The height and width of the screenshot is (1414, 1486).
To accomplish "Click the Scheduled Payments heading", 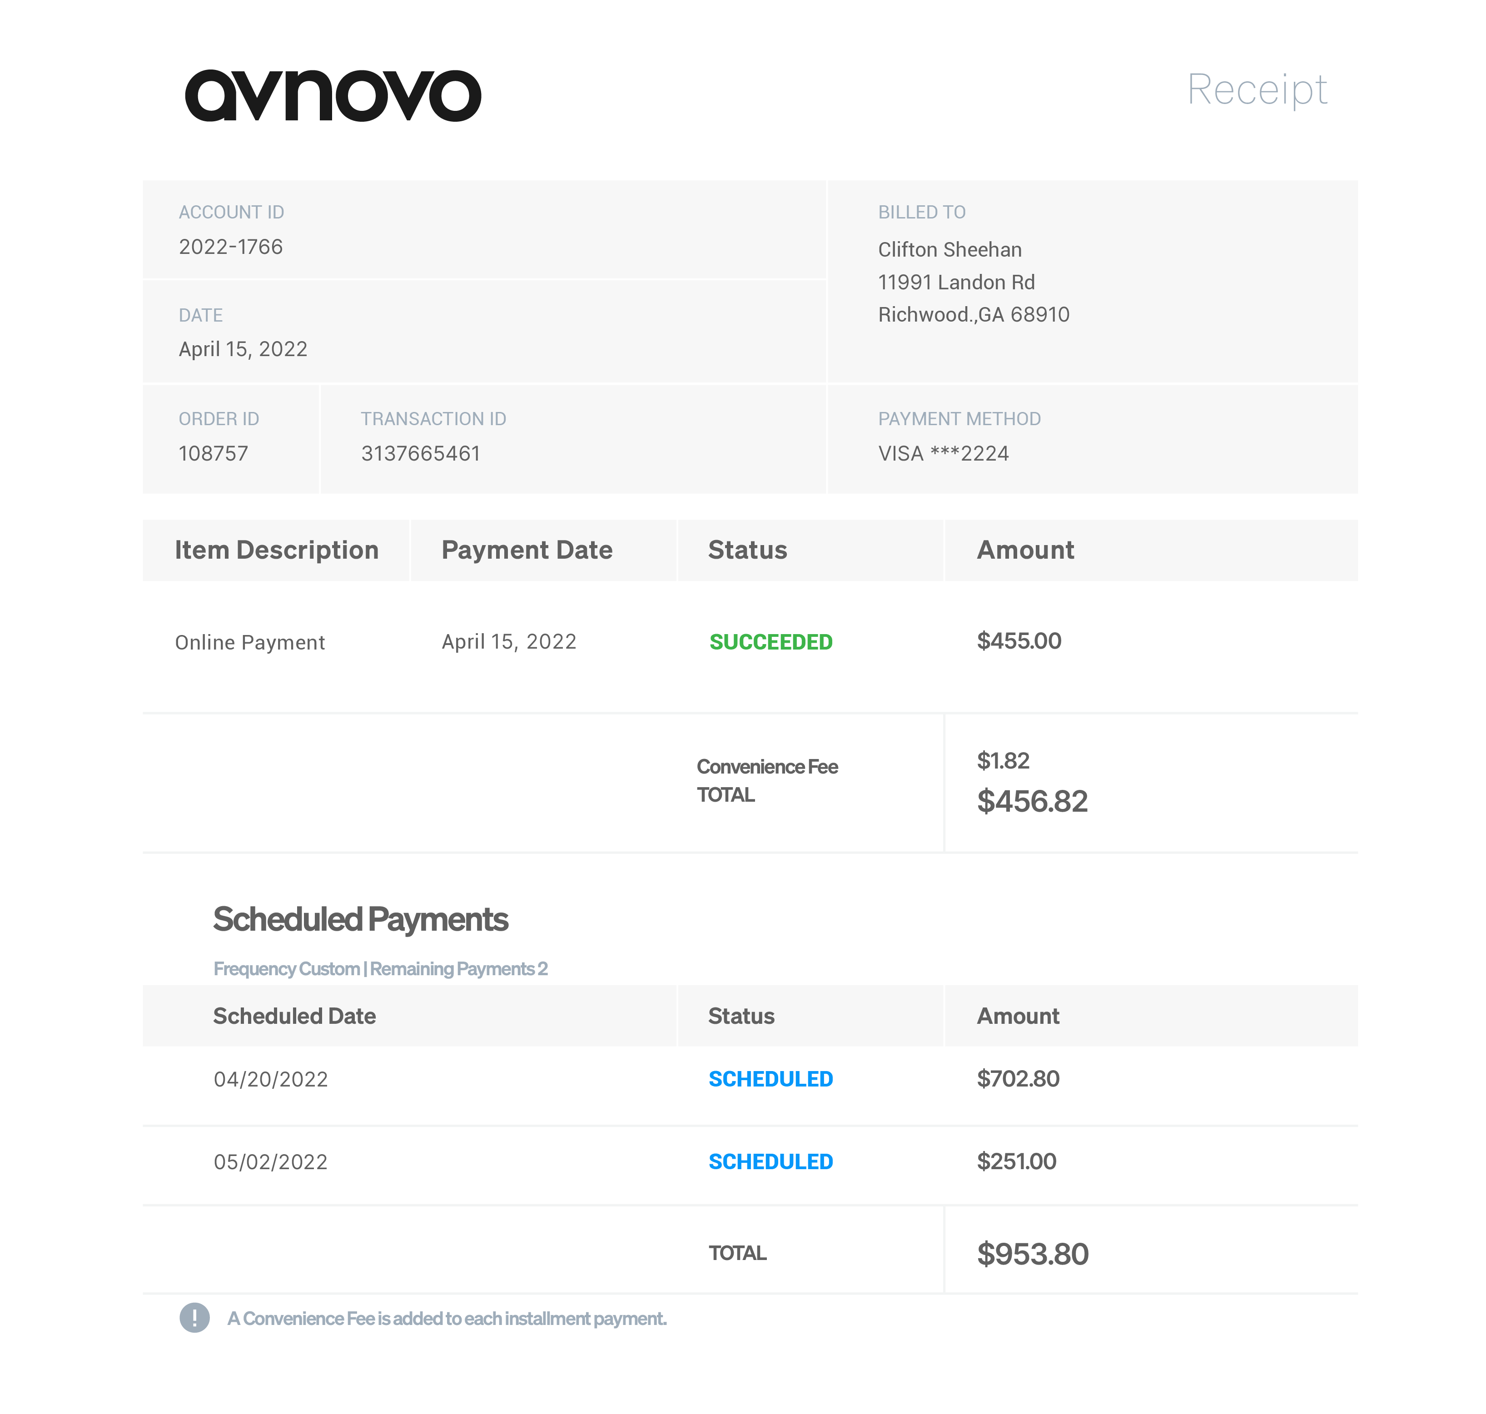I will pyautogui.click(x=360, y=919).
